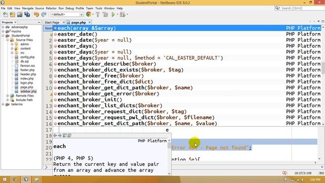Viewport: 325px width, 183px height.
Task: Select db.sql in the project tree
Action: 24,62
